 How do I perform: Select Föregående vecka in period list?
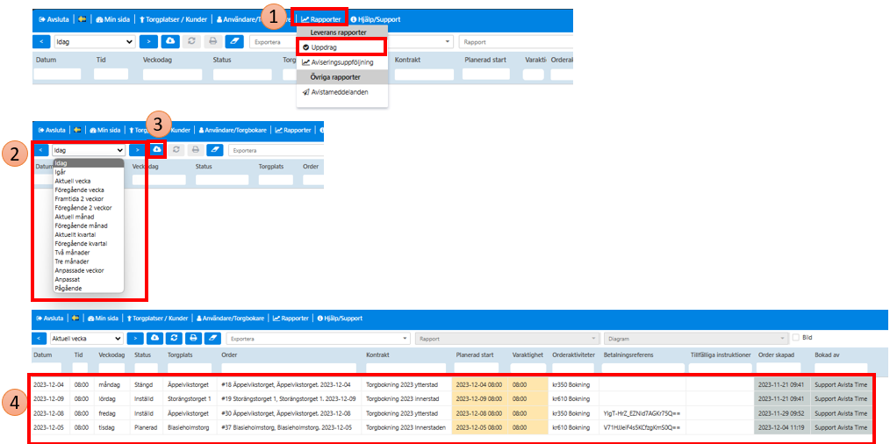80,190
